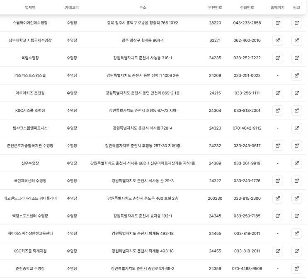Open homepage icon for 스윔와이어린이수영장
Image resolution: width=308 pixels, height=278 pixels.
pos(278,23)
